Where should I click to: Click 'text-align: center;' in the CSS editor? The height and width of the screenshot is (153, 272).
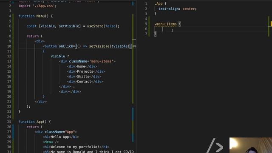(178, 9)
